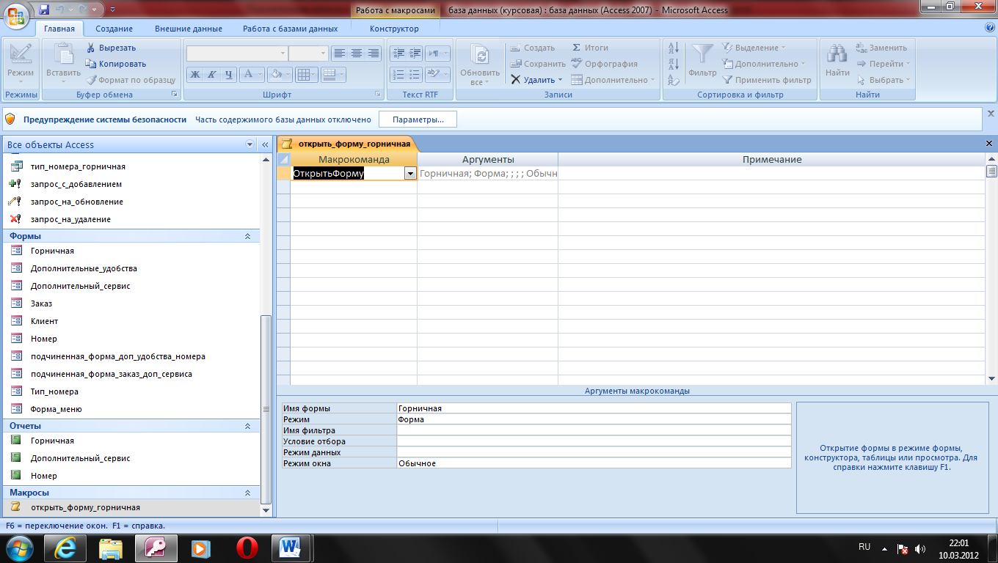The height and width of the screenshot is (563, 998).
Task: Click the Параметры... security options button
Action: 418,119
